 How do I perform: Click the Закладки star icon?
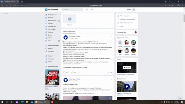pyautogui.click(x=46, y=59)
